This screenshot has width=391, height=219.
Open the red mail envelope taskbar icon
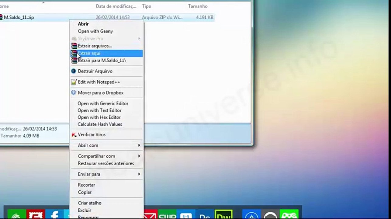[151, 214]
